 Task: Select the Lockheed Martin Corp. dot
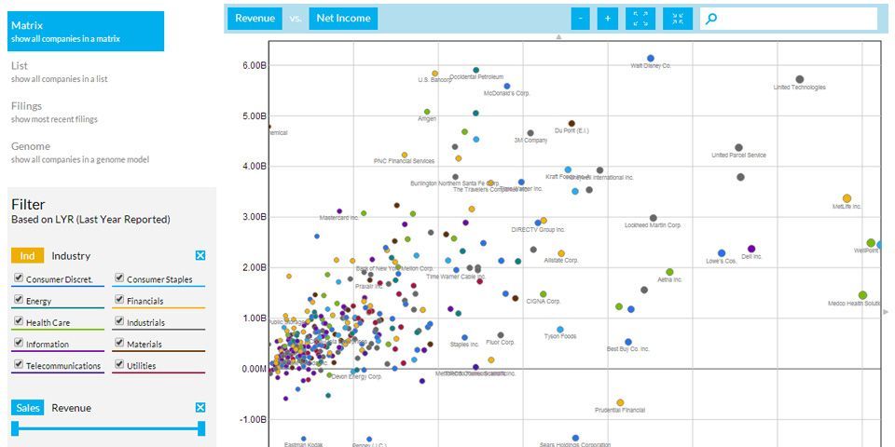tap(653, 218)
